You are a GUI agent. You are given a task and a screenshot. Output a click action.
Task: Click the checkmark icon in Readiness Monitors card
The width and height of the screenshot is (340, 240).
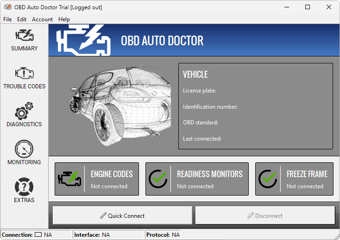(x=158, y=179)
